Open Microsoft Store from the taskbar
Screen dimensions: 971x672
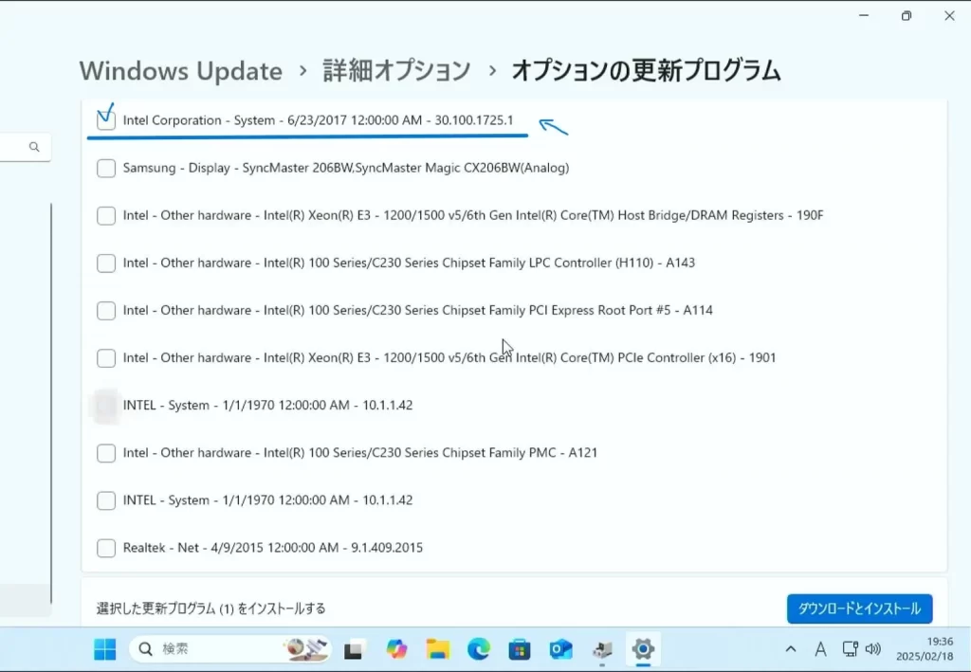[x=520, y=649]
